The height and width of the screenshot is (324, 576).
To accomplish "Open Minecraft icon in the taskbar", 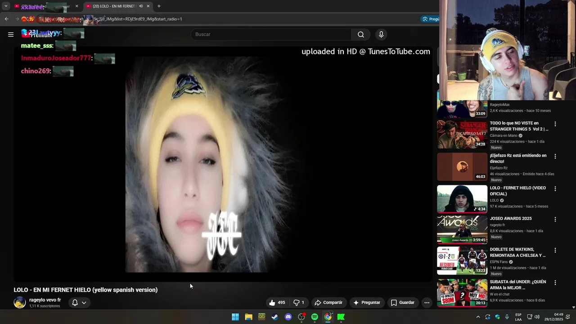I will 261,317.
